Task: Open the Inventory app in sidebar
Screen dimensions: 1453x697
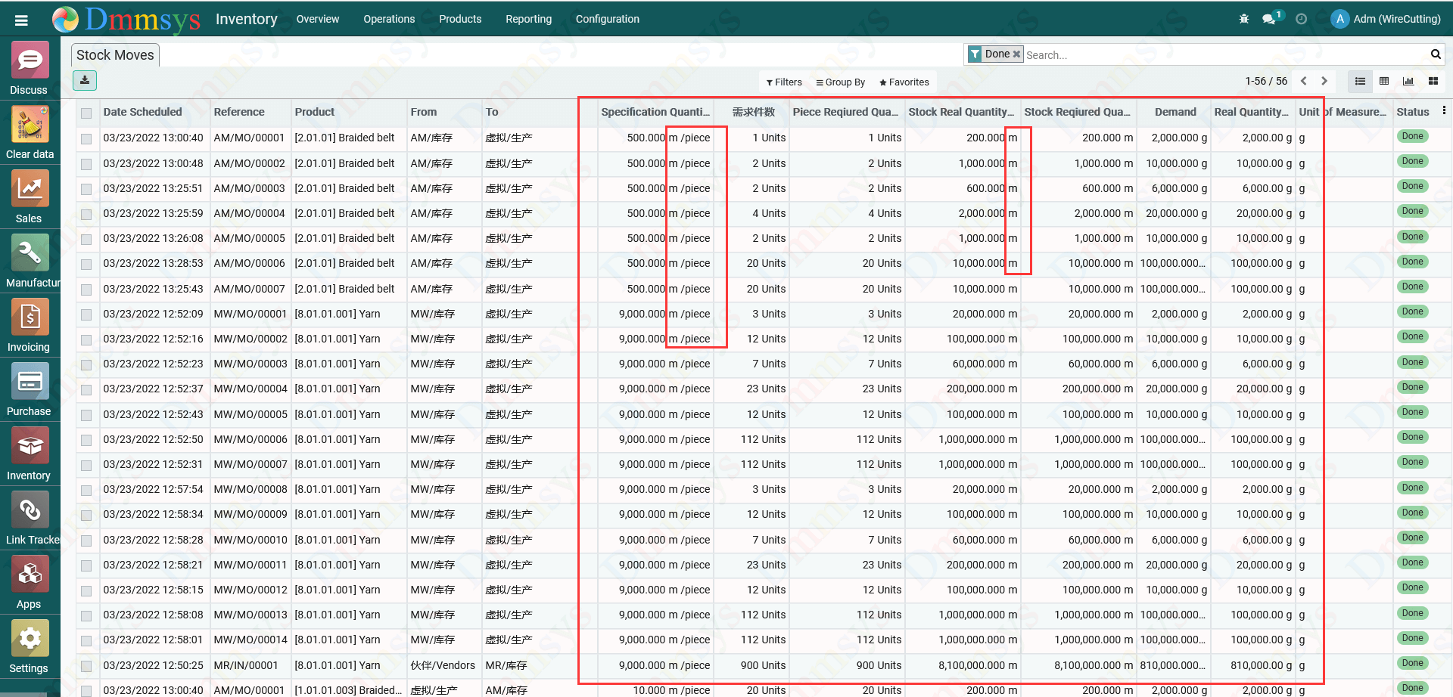Action: (30, 454)
